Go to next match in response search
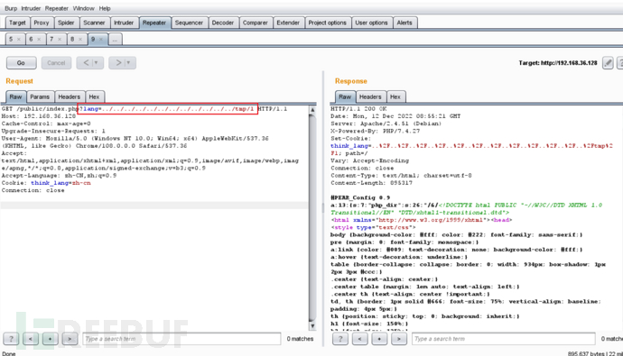 [x=399, y=339]
